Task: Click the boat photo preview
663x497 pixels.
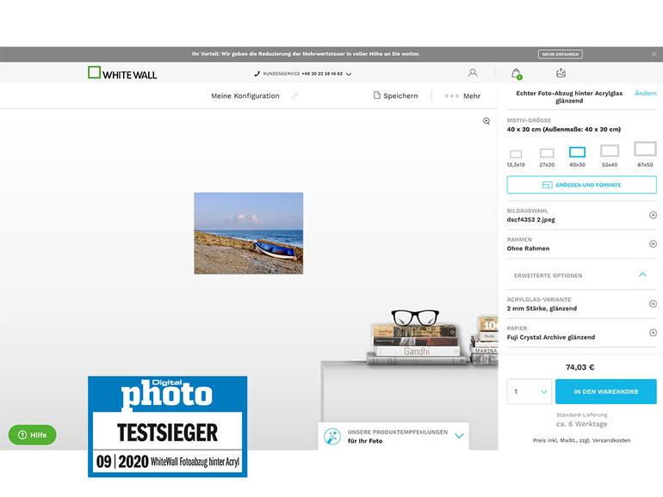Action: click(x=249, y=233)
